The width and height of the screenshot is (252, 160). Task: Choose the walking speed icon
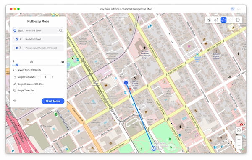click(13, 61)
